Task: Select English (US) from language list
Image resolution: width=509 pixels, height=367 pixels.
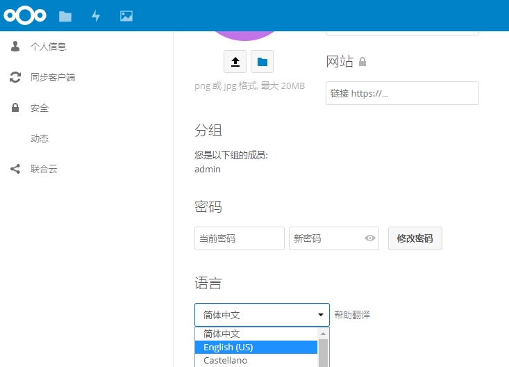Action: pos(256,347)
